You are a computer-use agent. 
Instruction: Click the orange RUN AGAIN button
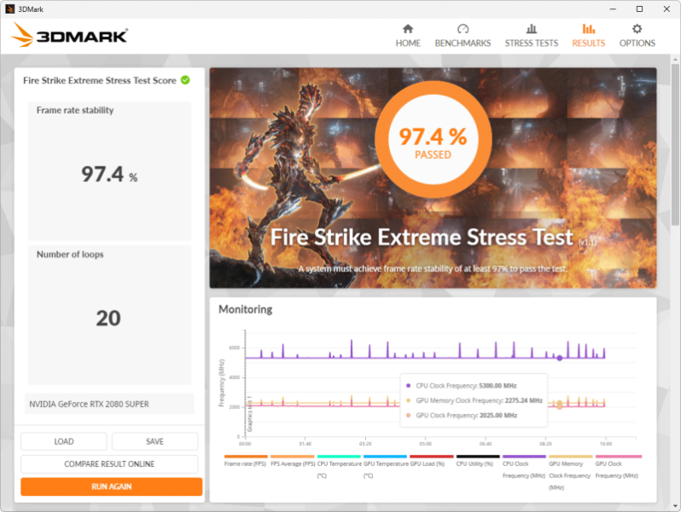pyautogui.click(x=111, y=486)
